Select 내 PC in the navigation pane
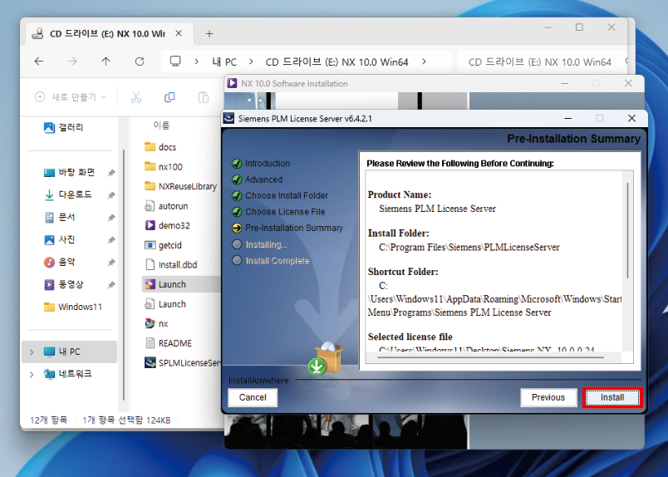 click(x=70, y=352)
